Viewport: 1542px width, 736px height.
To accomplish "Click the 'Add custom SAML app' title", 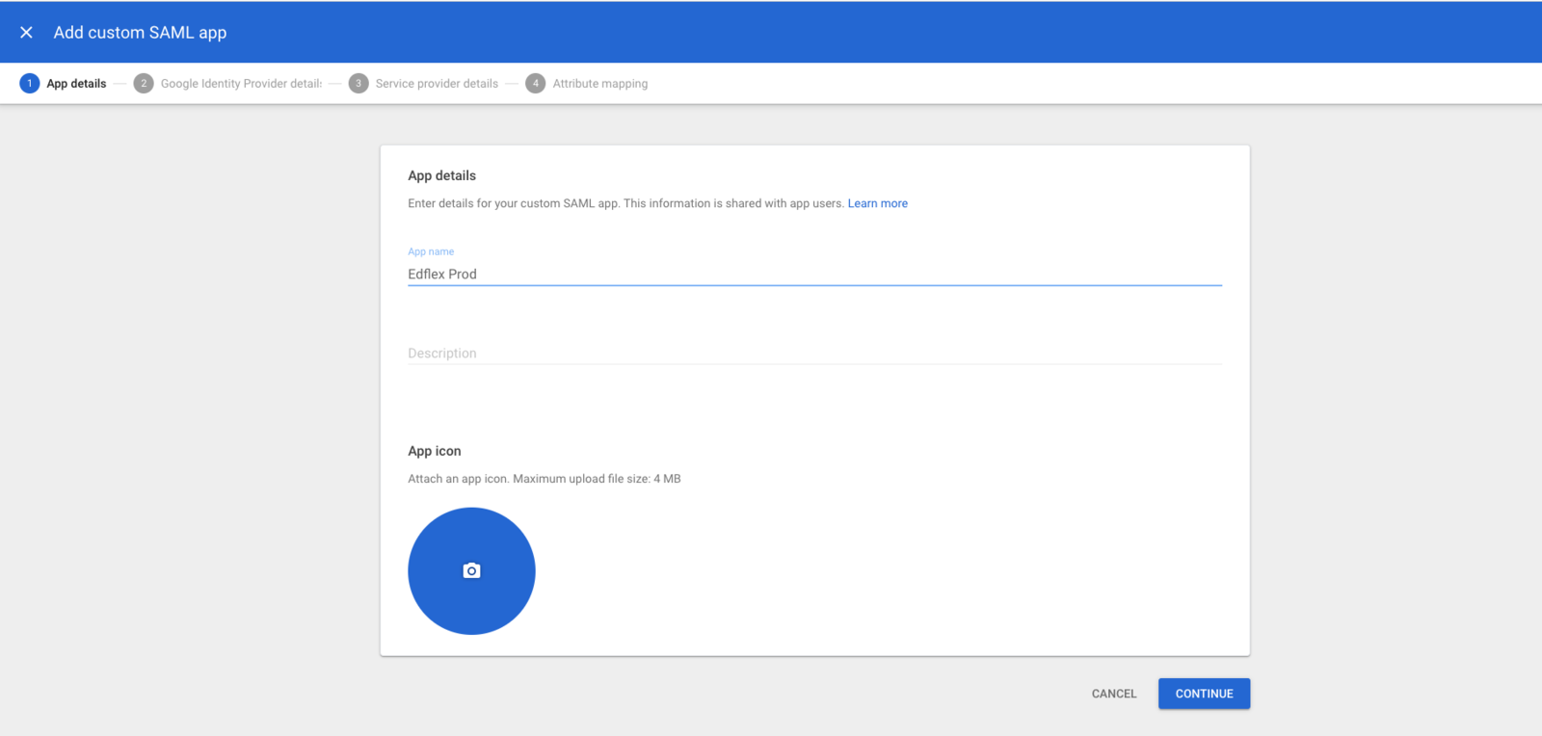I will point(140,33).
